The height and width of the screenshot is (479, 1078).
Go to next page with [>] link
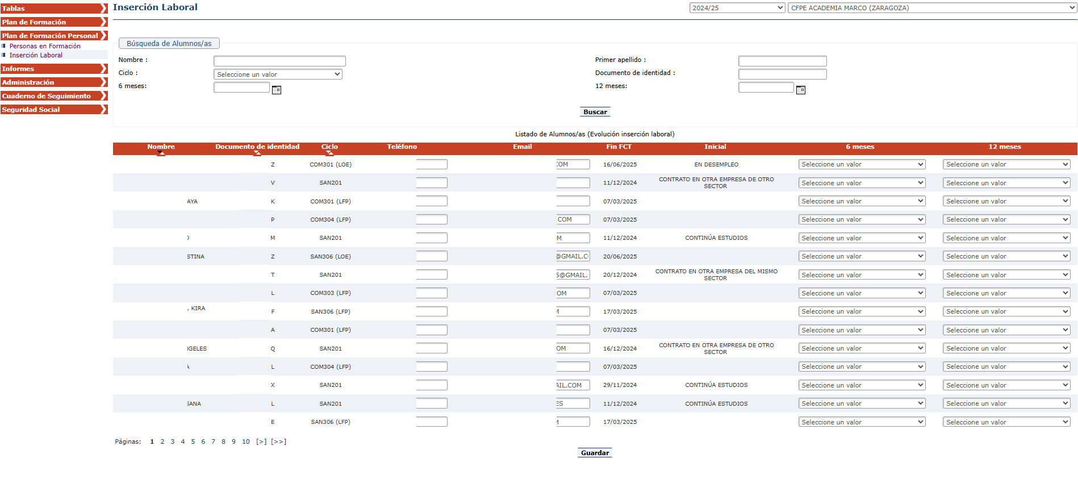(x=261, y=441)
